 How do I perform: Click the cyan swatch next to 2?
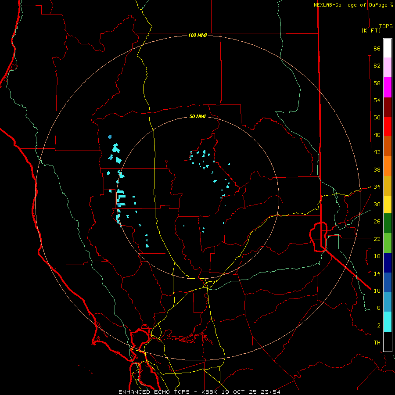(x=388, y=322)
